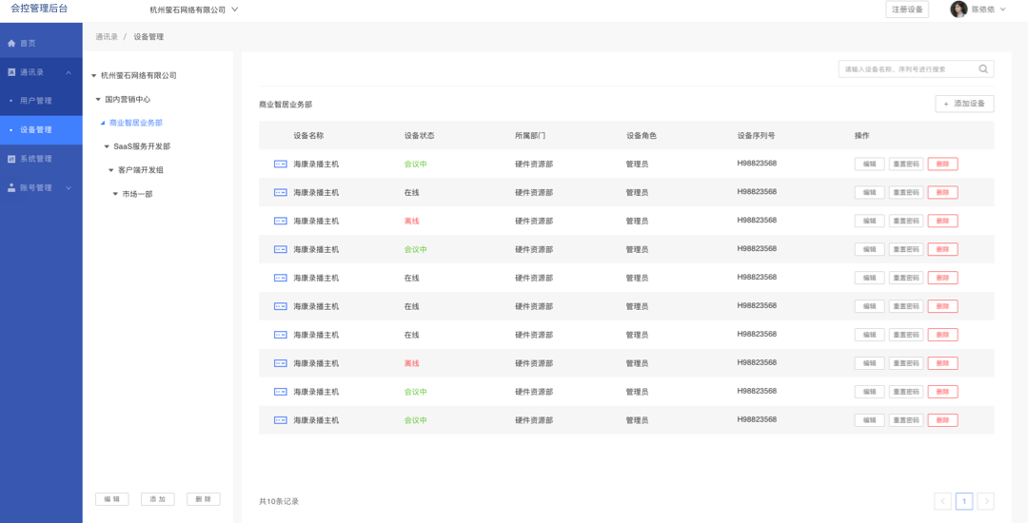Open 用户管理 in the sidebar
This screenshot has width=1028, height=523.
point(35,101)
